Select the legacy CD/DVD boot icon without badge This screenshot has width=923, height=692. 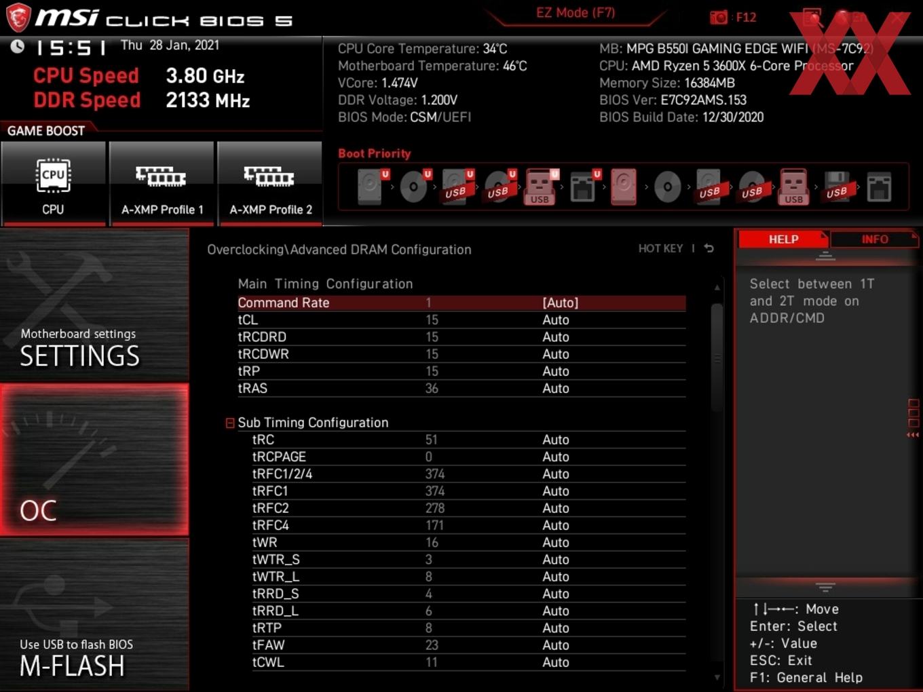tap(667, 187)
